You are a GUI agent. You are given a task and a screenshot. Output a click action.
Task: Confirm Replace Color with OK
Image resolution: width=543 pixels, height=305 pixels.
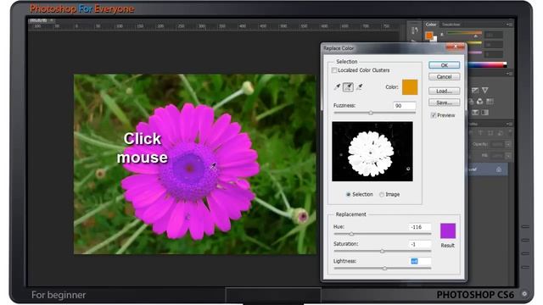click(445, 65)
